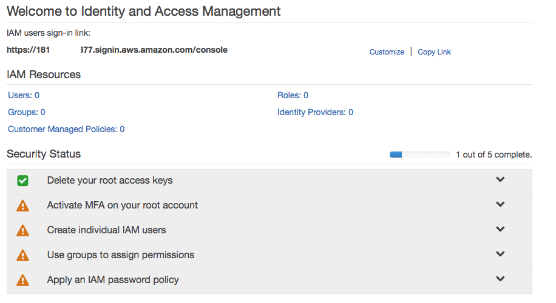Expand the Activate MFA on your root account chevron
The width and height of the screenshot is (556, 303).
(x=500, y=204)
